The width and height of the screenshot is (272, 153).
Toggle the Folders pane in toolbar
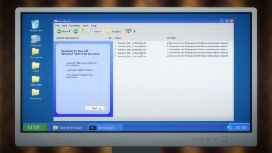pyautogui.click(x=113, y=31)
